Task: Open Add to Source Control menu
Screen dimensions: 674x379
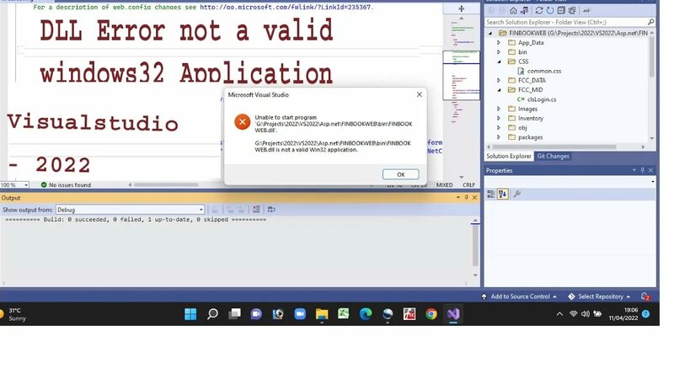Action: [x=519, y=296]
